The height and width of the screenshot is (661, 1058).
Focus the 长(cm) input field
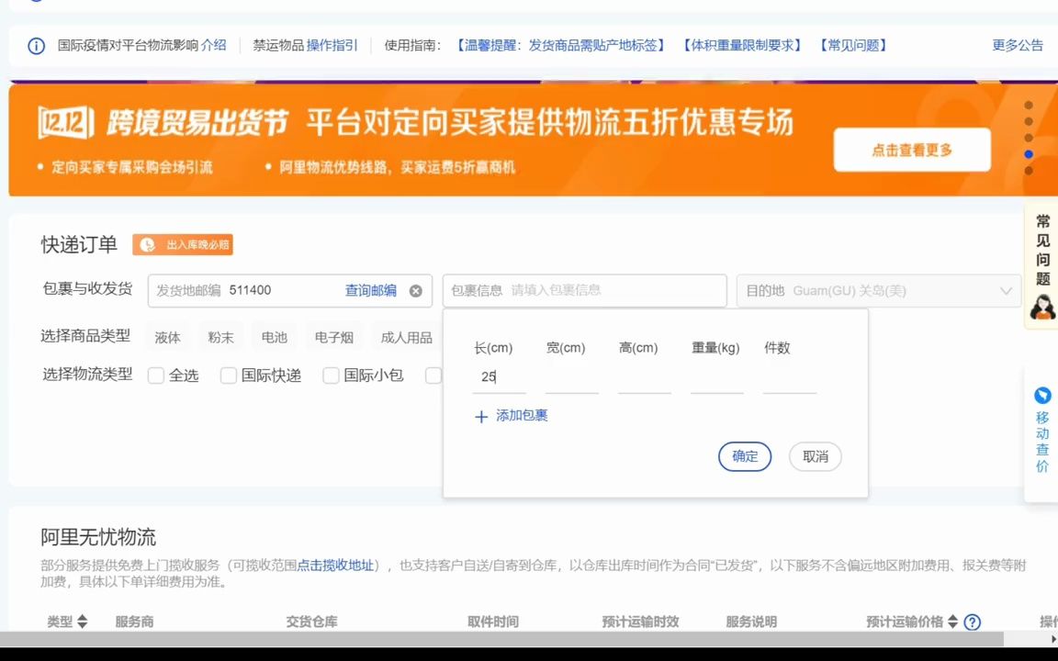click(500, 377)
